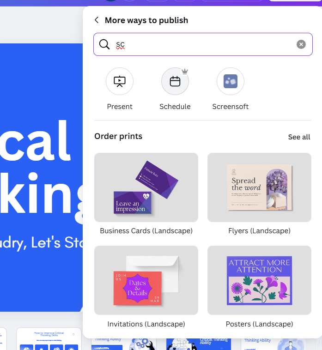Viewport: 322px width, 350px height.
Task: Click the Business Cards (Landscape) label
Action: (x=146, y=230)
